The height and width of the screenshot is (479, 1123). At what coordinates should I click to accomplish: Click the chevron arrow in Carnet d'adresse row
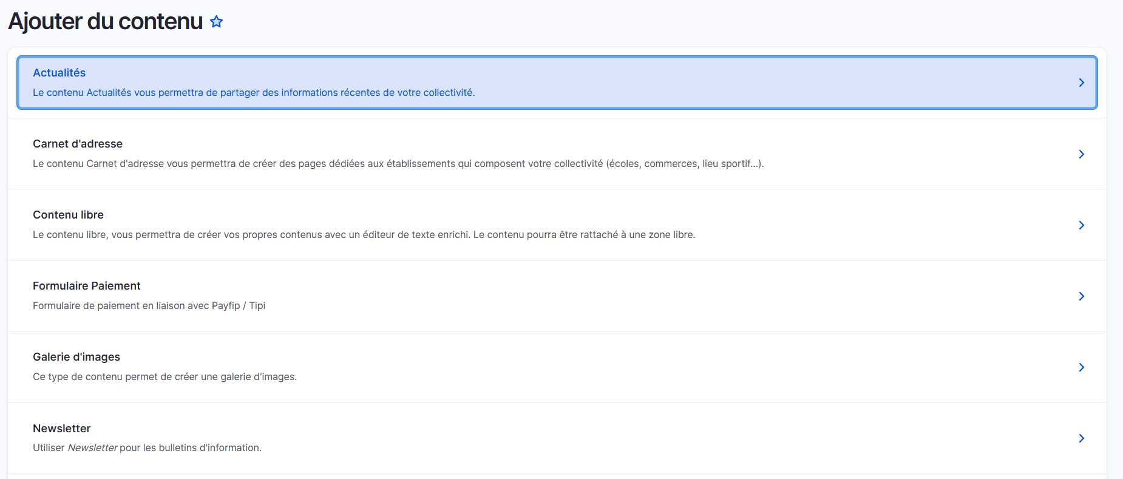click(1081, 154)
